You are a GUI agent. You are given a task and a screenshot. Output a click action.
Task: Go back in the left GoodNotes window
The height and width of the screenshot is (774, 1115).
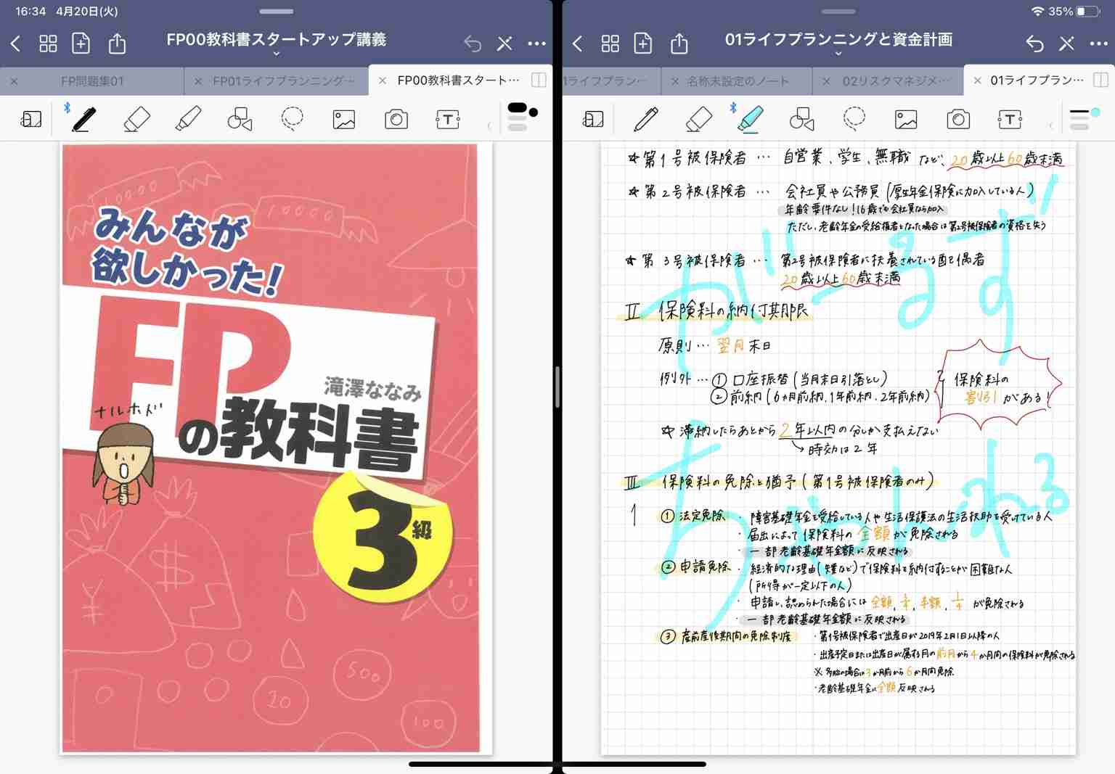(x=16, y=44)
